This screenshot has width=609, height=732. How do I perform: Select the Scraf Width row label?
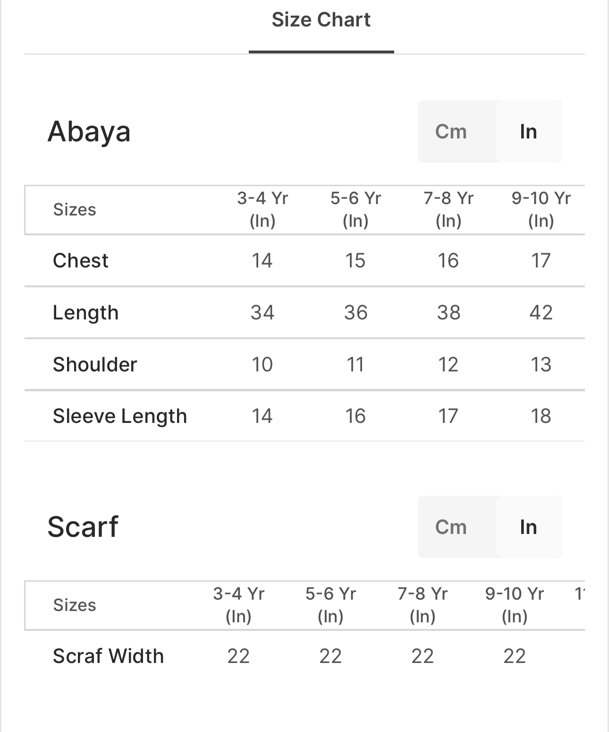tap(108, 656)
